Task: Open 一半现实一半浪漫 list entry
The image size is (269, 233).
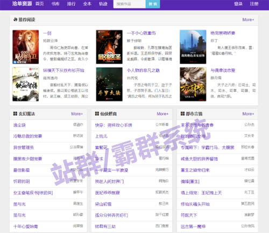Action: [111, 170]
